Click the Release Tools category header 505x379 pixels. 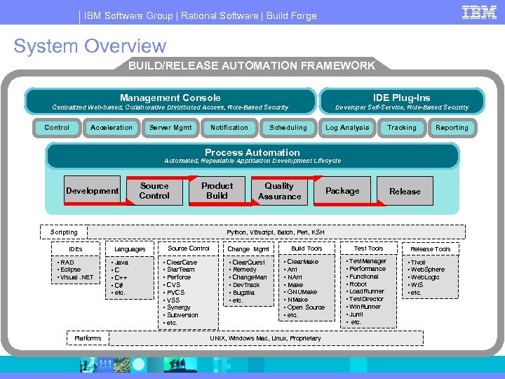click(x=430, y=248)
